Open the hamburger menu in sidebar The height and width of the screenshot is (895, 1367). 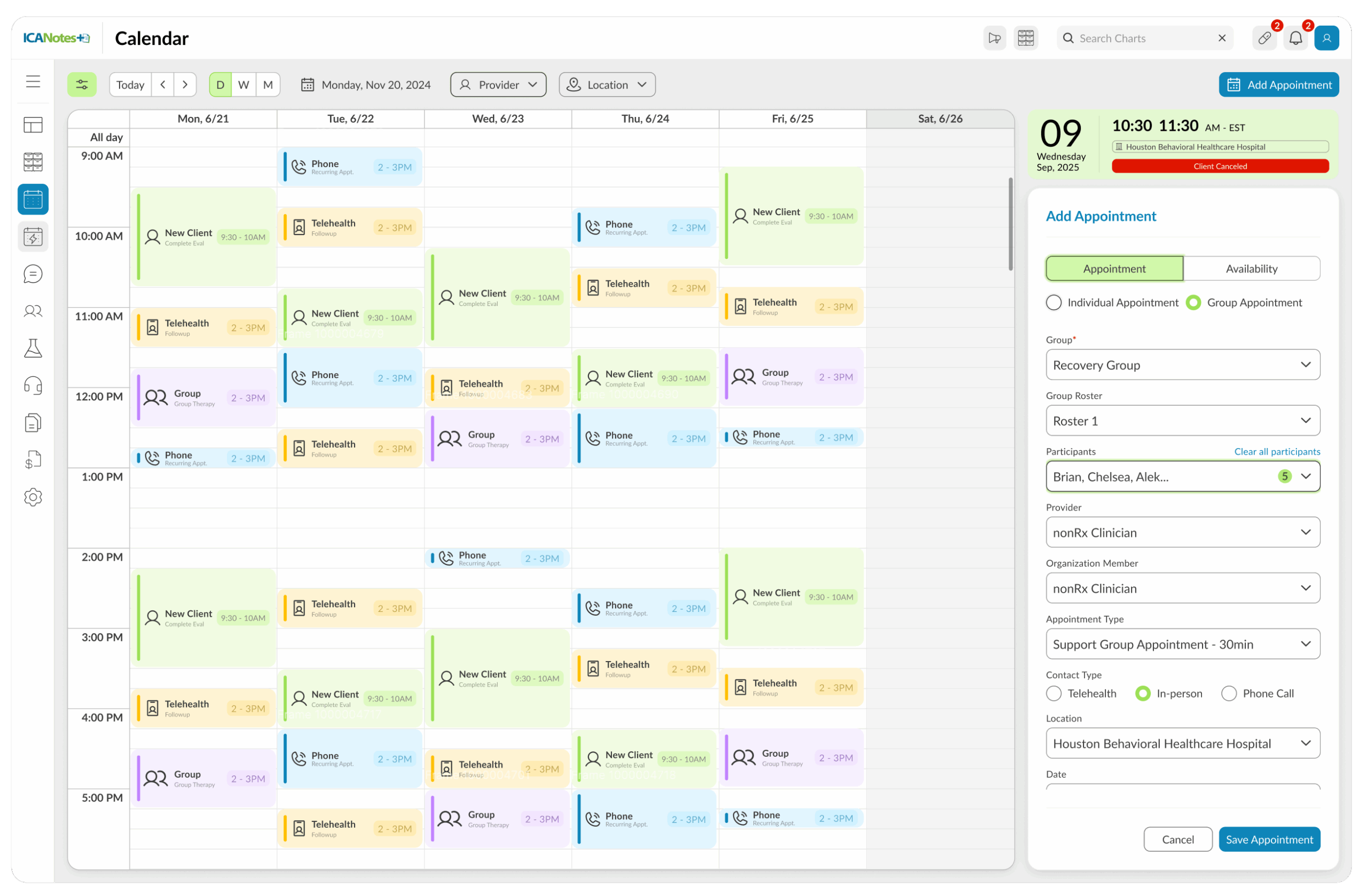point(33,82)
